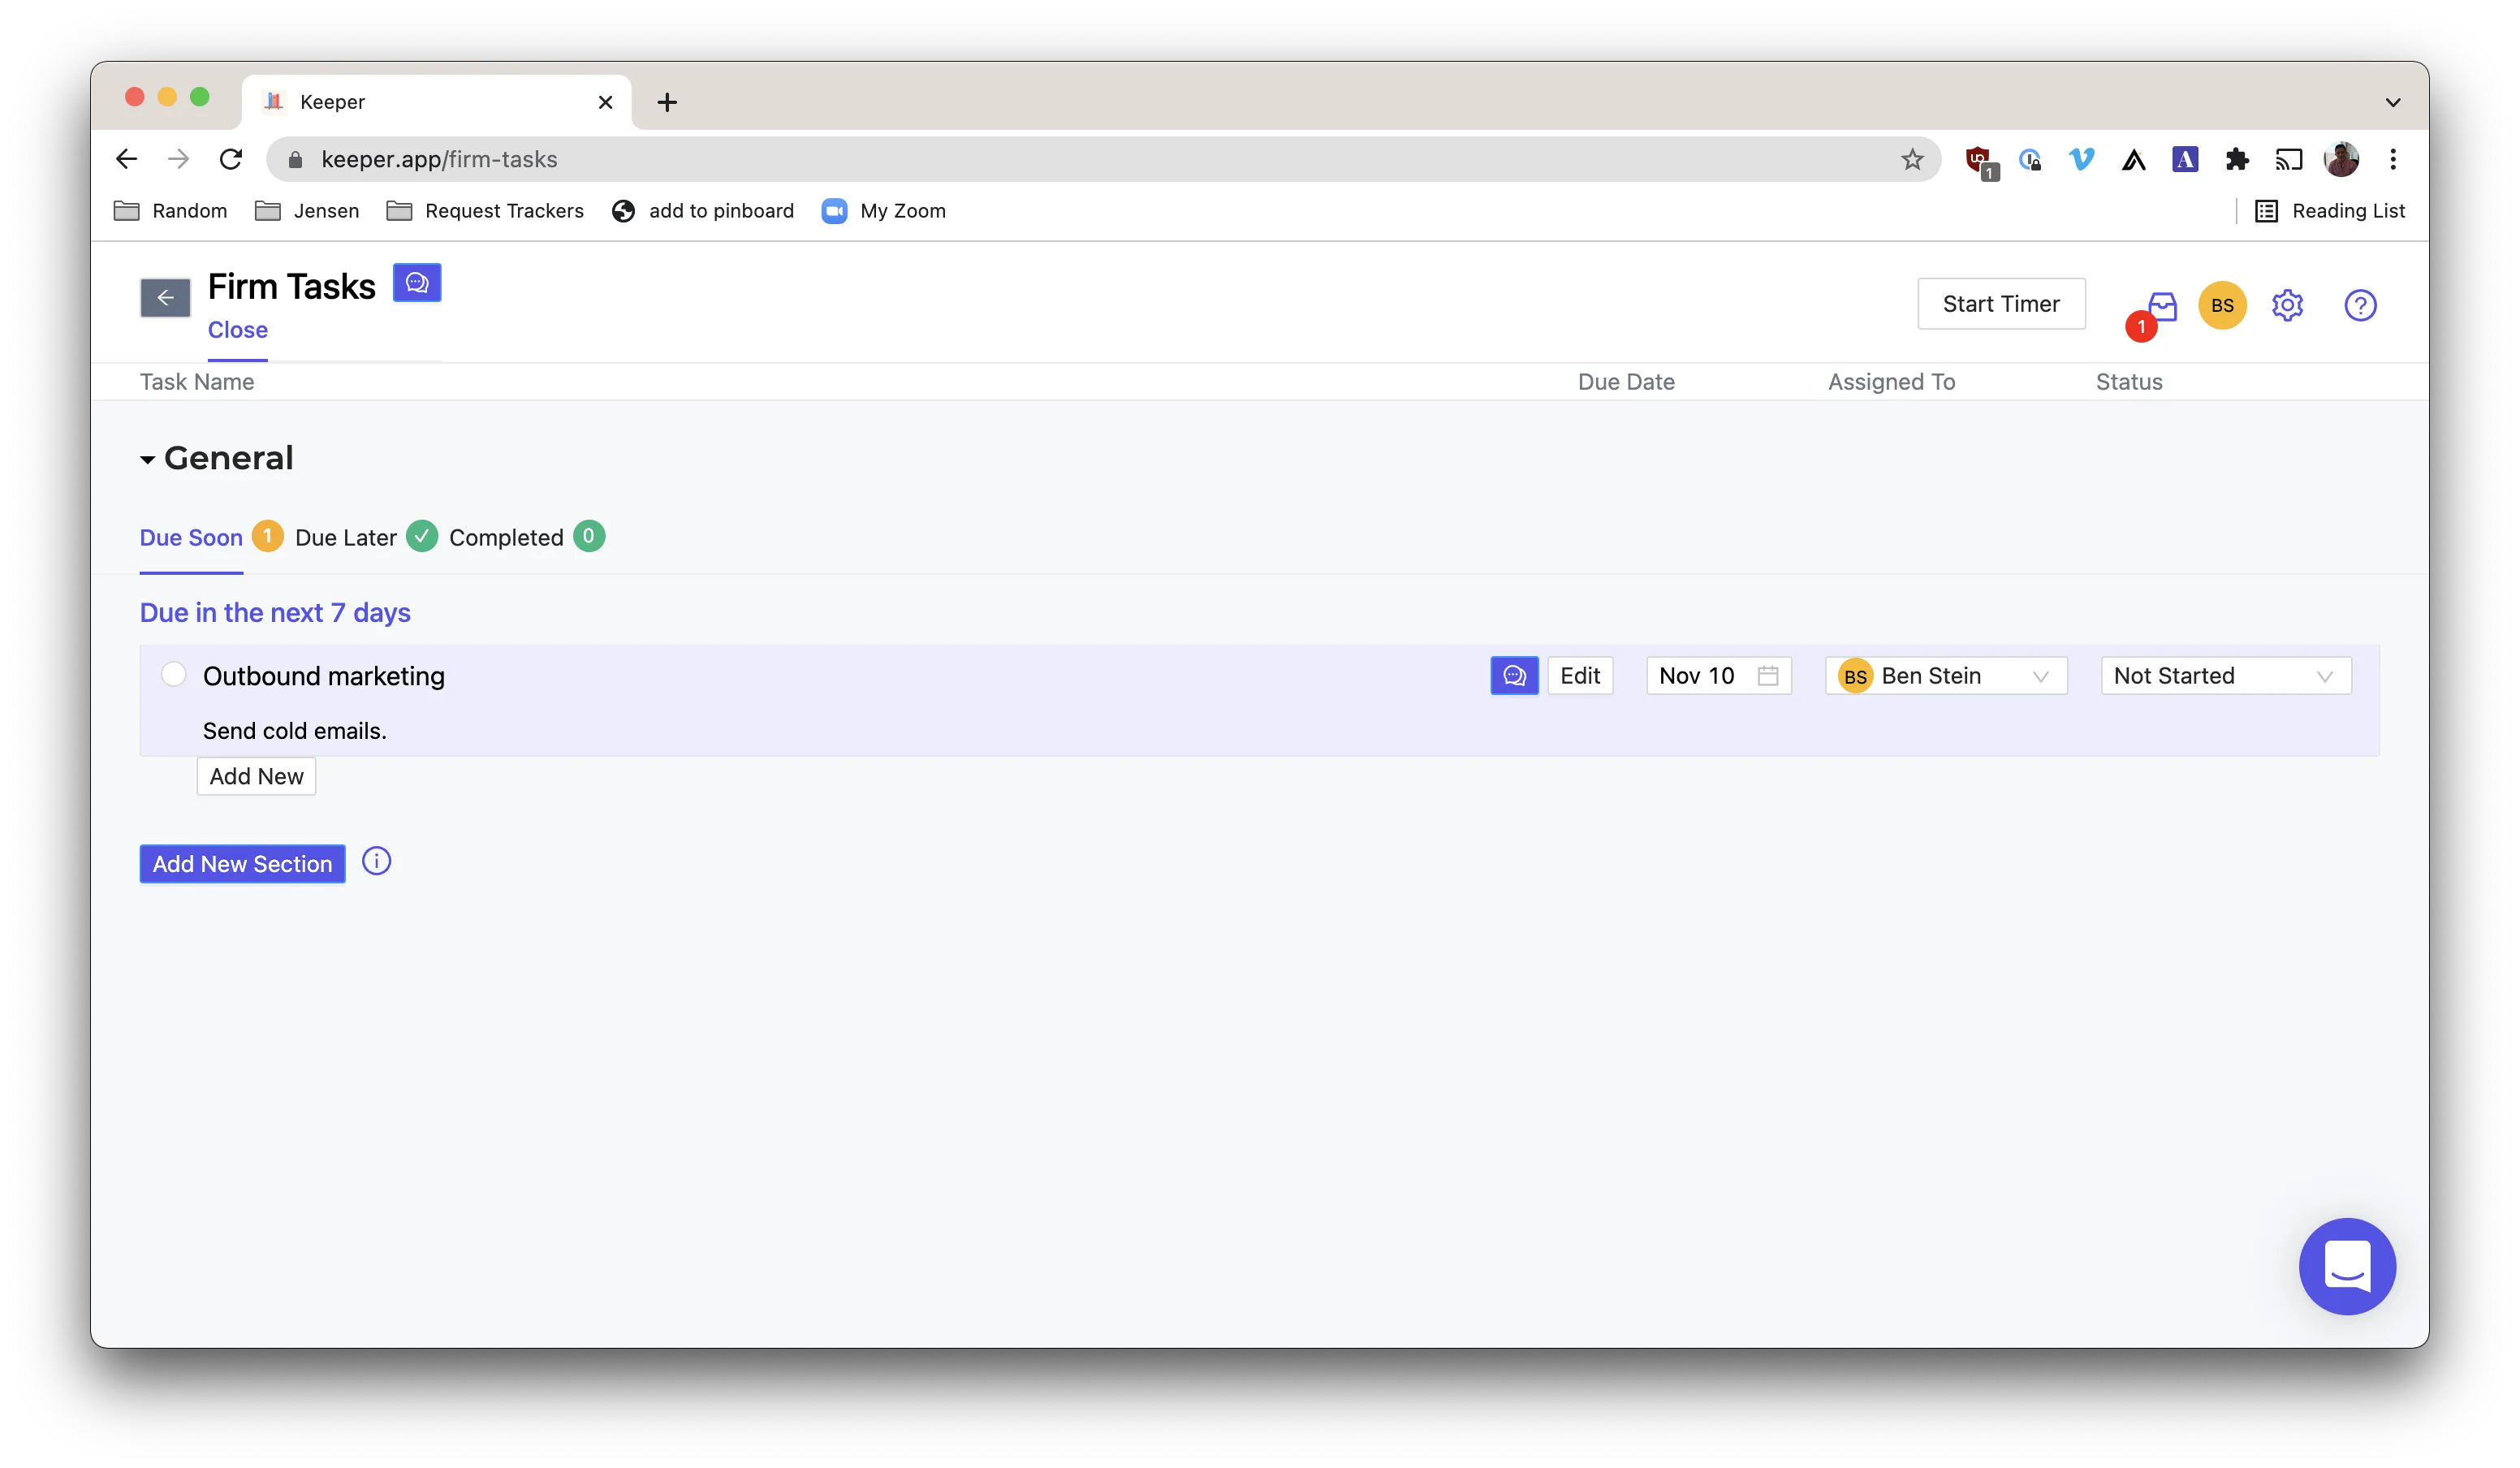Open the Intercom chat bubble widget

point(2347,1266)
